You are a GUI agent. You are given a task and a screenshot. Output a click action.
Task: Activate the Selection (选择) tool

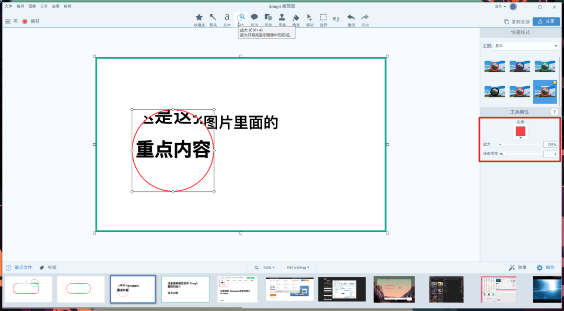point(323,19)
